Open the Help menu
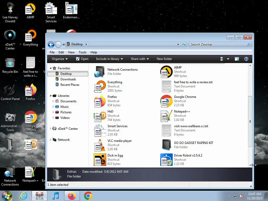This screenshot has width=268, height=201. (94, 52)
